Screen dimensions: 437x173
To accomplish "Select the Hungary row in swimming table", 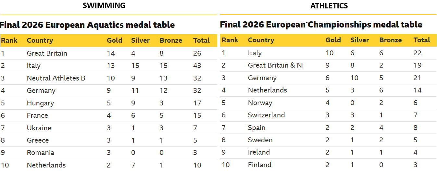I will click(108, 103).
